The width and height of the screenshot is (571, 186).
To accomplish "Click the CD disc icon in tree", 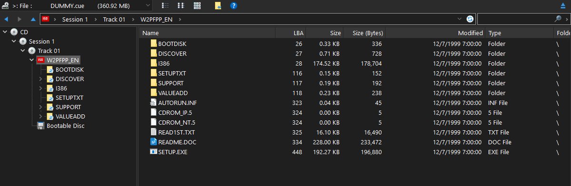I will (x=14, y=32).
